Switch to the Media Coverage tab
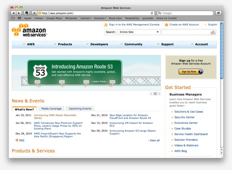This screenshot has height=170, width=232. tap(51, 108)
